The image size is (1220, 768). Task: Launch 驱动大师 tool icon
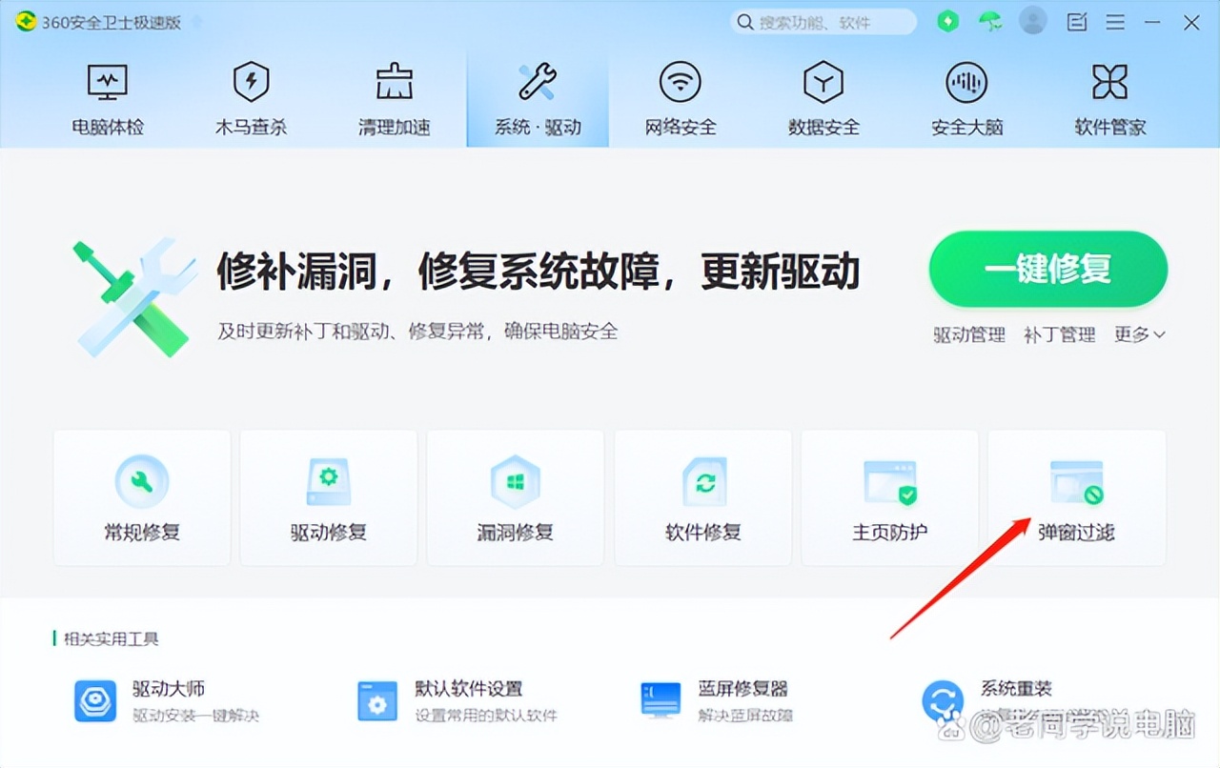click(x=95, y=700)
